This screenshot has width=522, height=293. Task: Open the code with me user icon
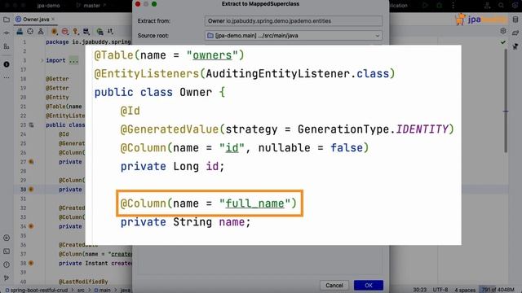pos(488,6)
